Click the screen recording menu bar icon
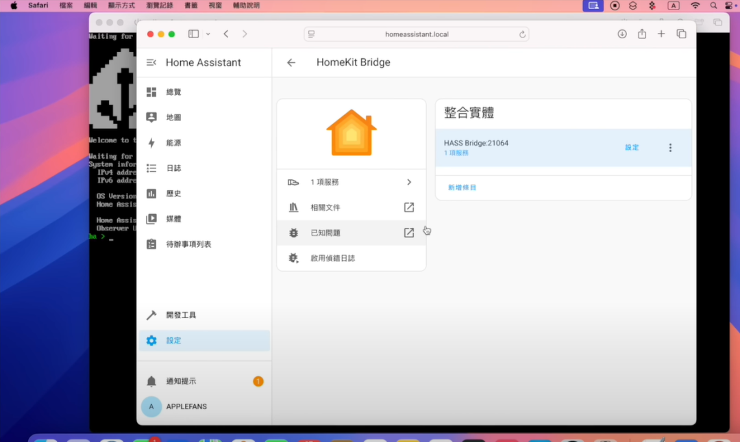 coord(615,5)
